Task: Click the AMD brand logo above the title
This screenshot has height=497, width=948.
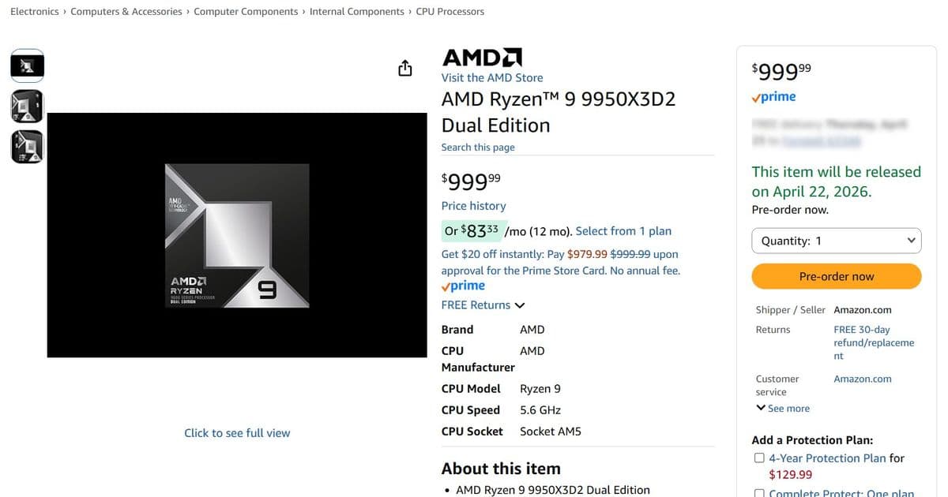Action: point(481,55)
